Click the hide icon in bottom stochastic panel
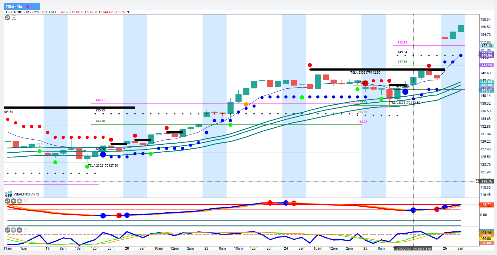The height and width of the screenshot is (255, 497). (x=8, y=230)
